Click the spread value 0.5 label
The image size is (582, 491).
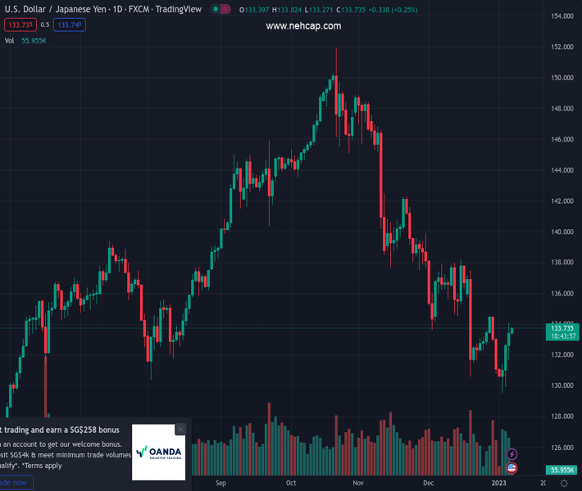45,25
